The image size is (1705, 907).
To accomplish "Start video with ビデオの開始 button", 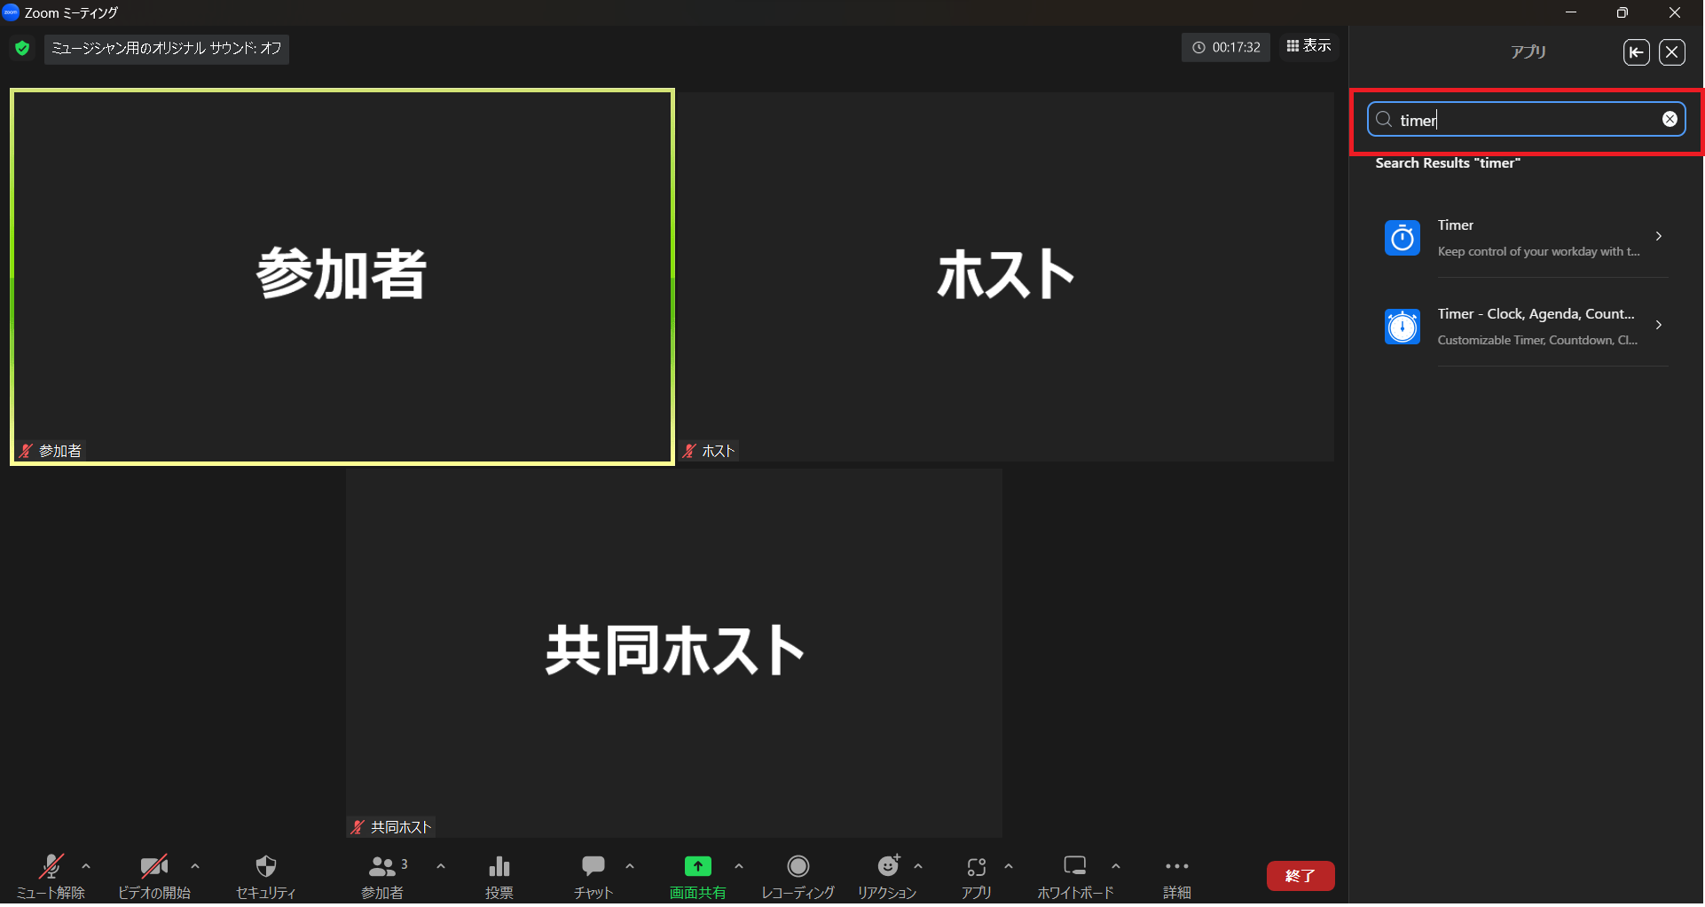I will [153, 867].
